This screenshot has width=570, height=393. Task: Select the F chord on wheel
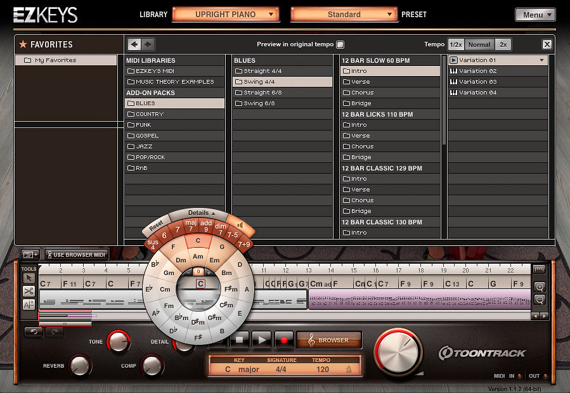tap(173, 247)
